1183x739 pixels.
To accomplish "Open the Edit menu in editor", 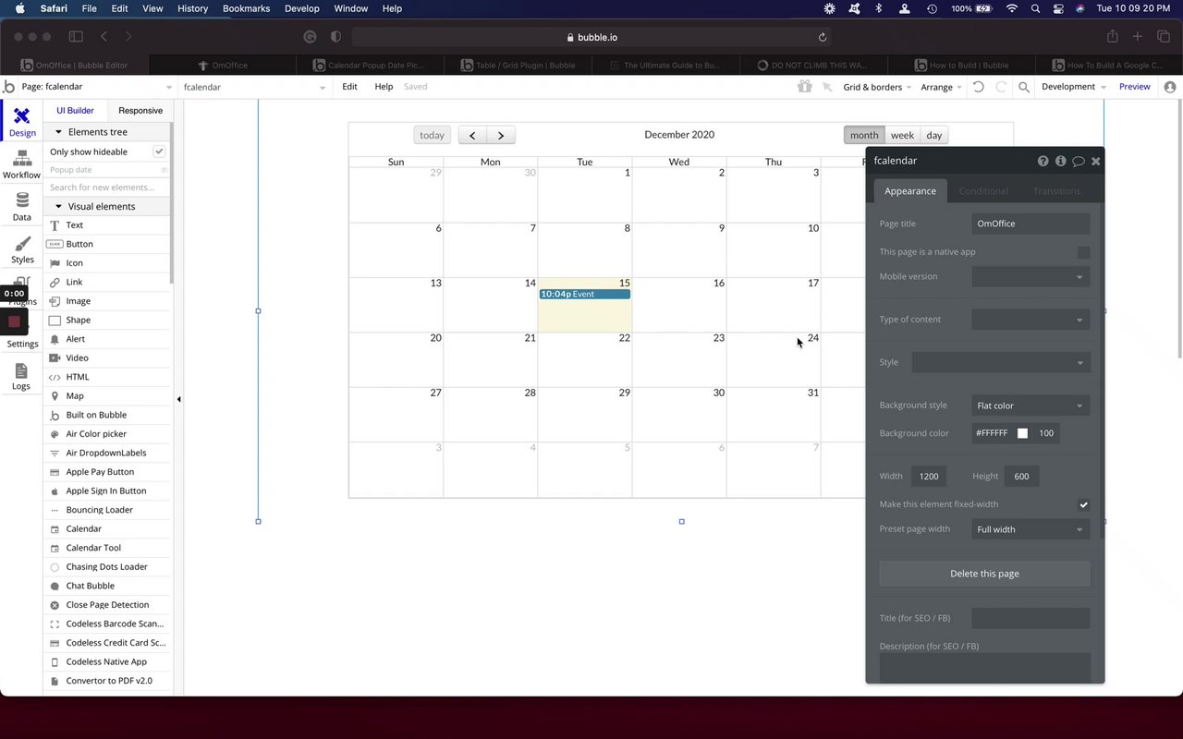I will coord(349,87).
